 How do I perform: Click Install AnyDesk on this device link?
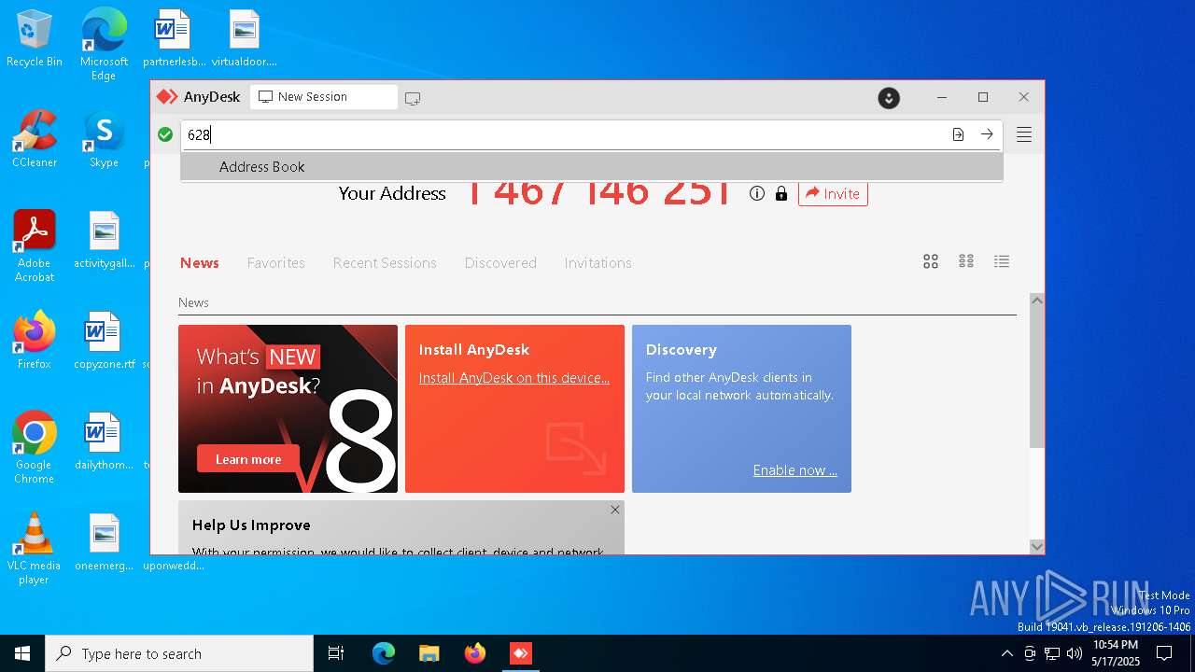pyautogui.click(x=514, y=378)
